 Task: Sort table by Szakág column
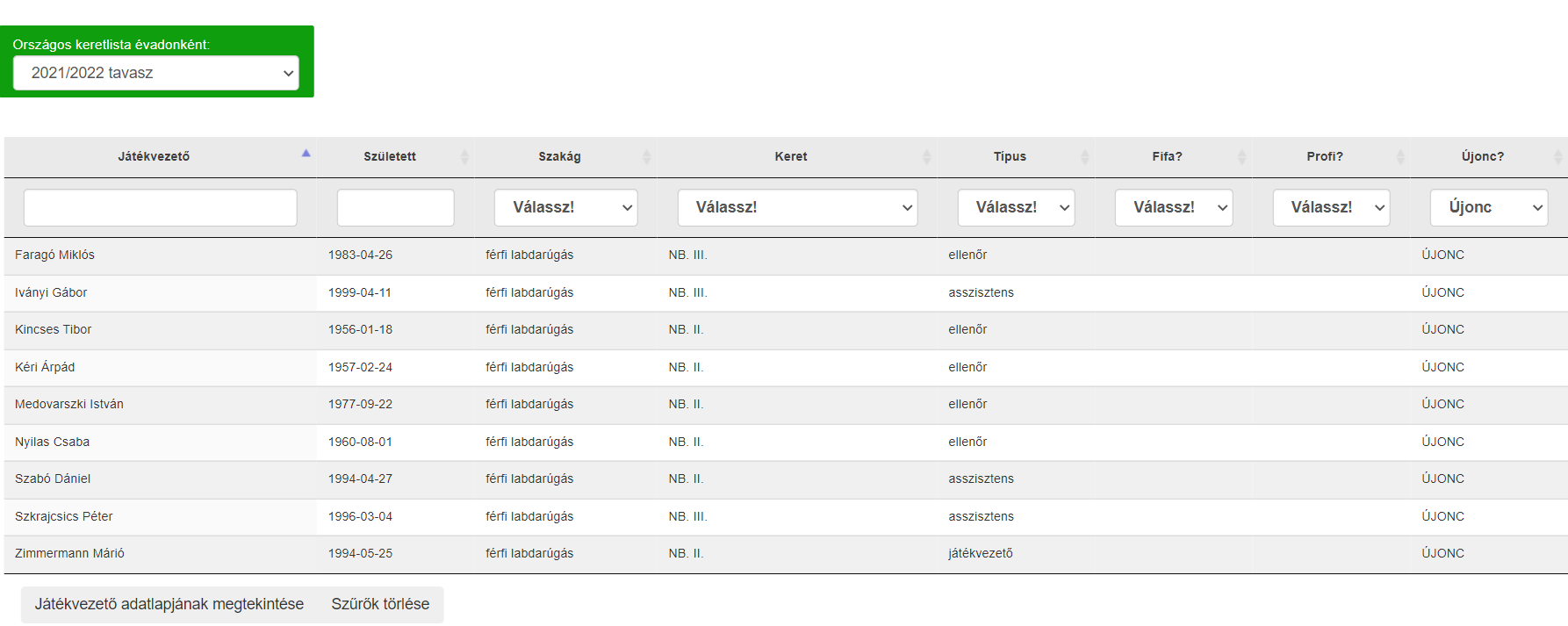[565, 156]
